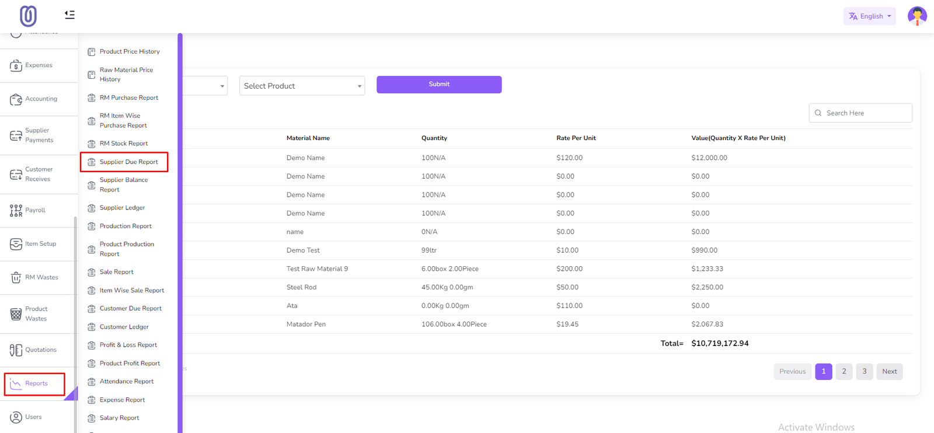Click the Accounting wallet icon
Screen dimensions: 934x433
(x=16, y=99)
